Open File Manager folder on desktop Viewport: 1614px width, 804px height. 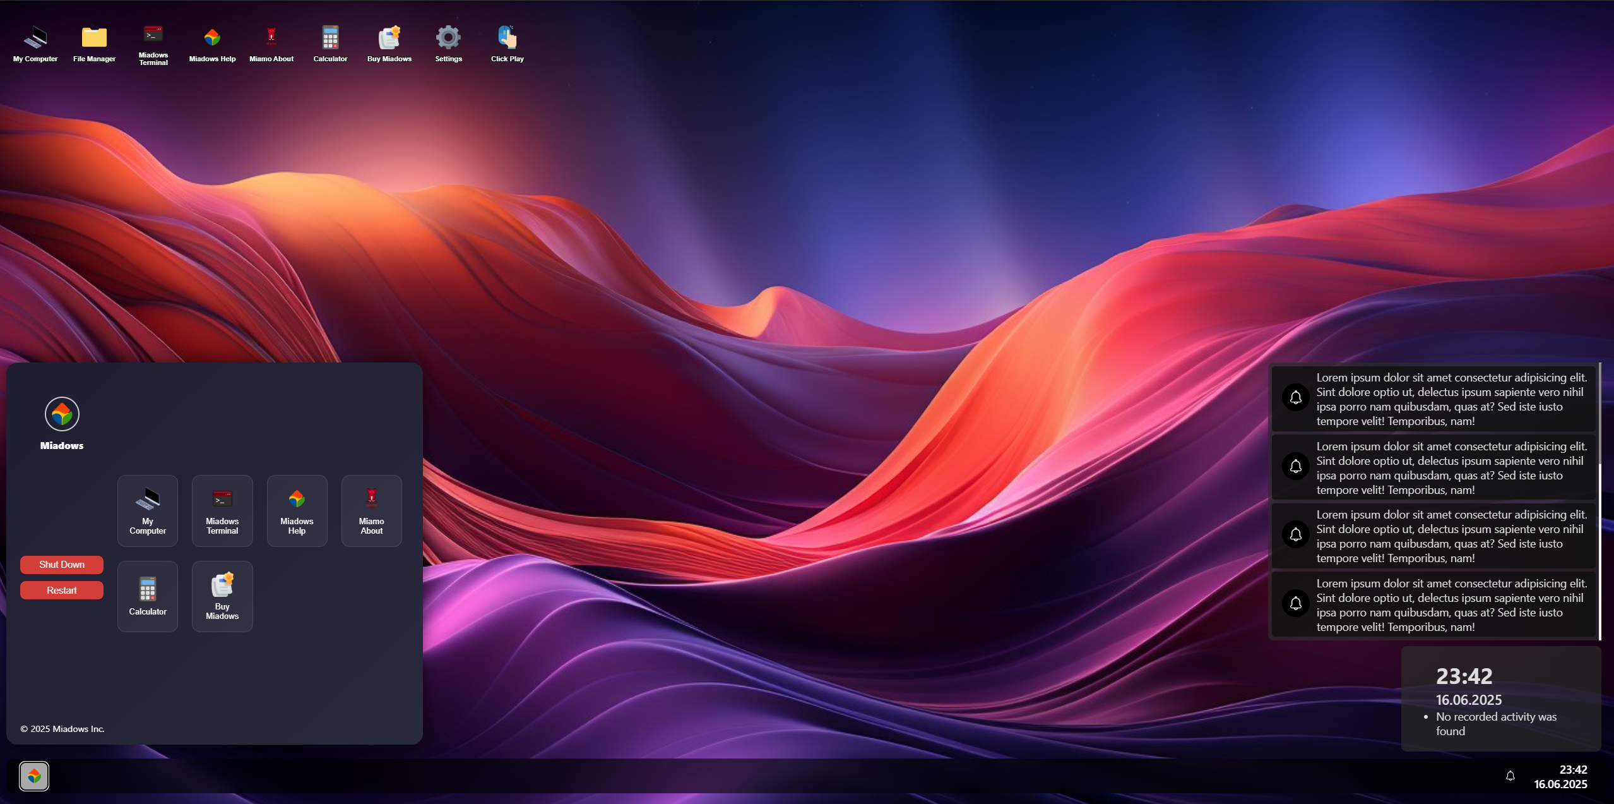94,43
